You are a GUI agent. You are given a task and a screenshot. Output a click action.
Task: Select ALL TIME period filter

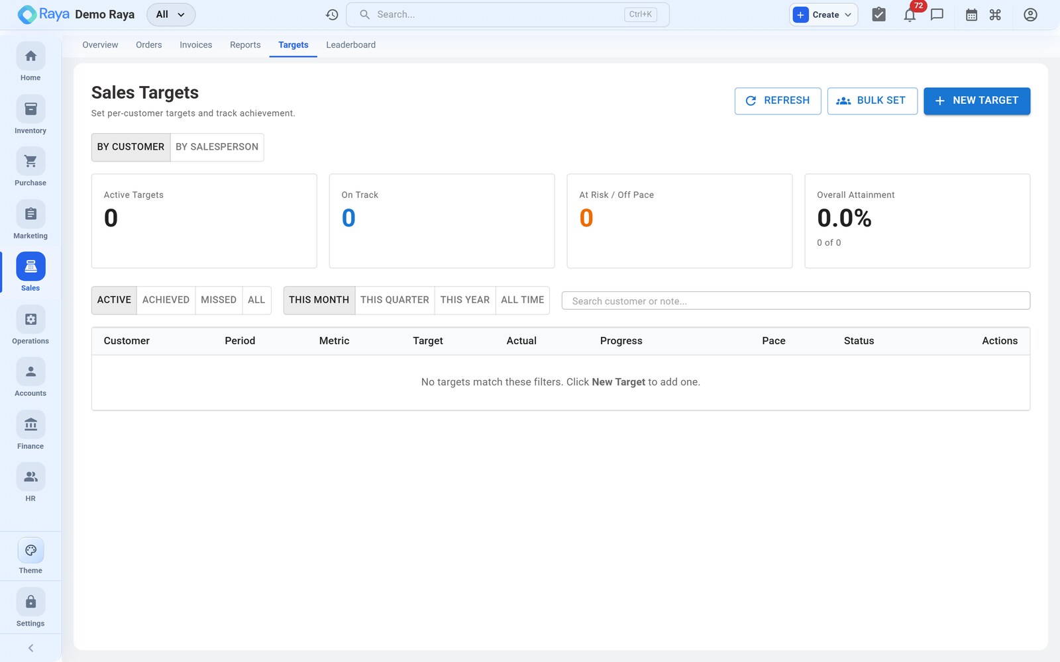point(523,300)
